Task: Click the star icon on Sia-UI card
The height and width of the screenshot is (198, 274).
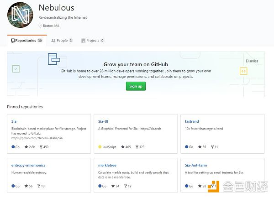Action: pos(123,147)
